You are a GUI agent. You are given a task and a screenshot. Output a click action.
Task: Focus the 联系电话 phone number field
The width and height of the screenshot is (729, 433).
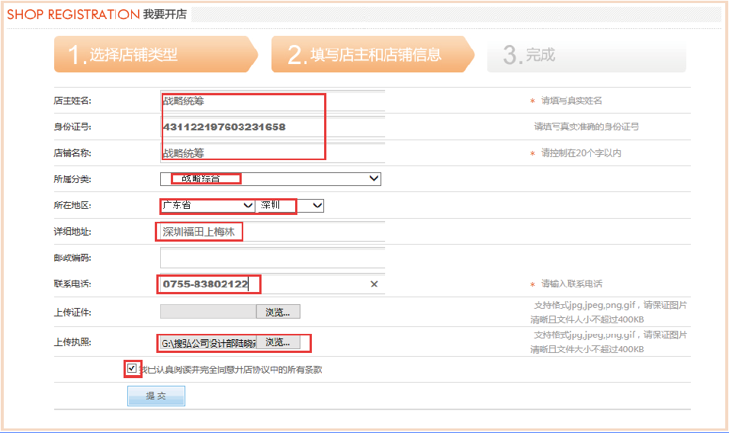tap(263, 284)
